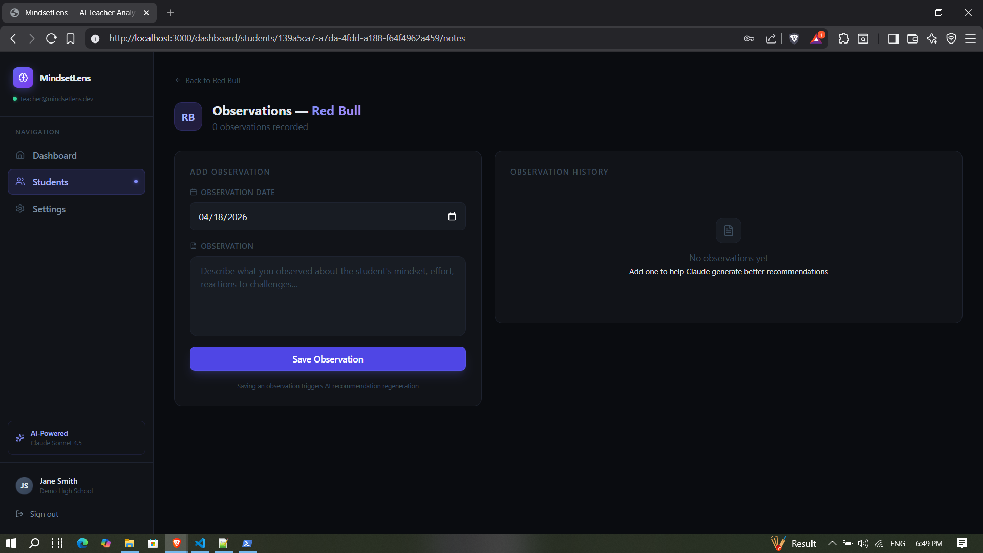Open the calendar picker in date field
The image size is (983, 553).
point(452,217)
